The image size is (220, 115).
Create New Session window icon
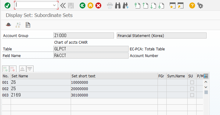172,5
